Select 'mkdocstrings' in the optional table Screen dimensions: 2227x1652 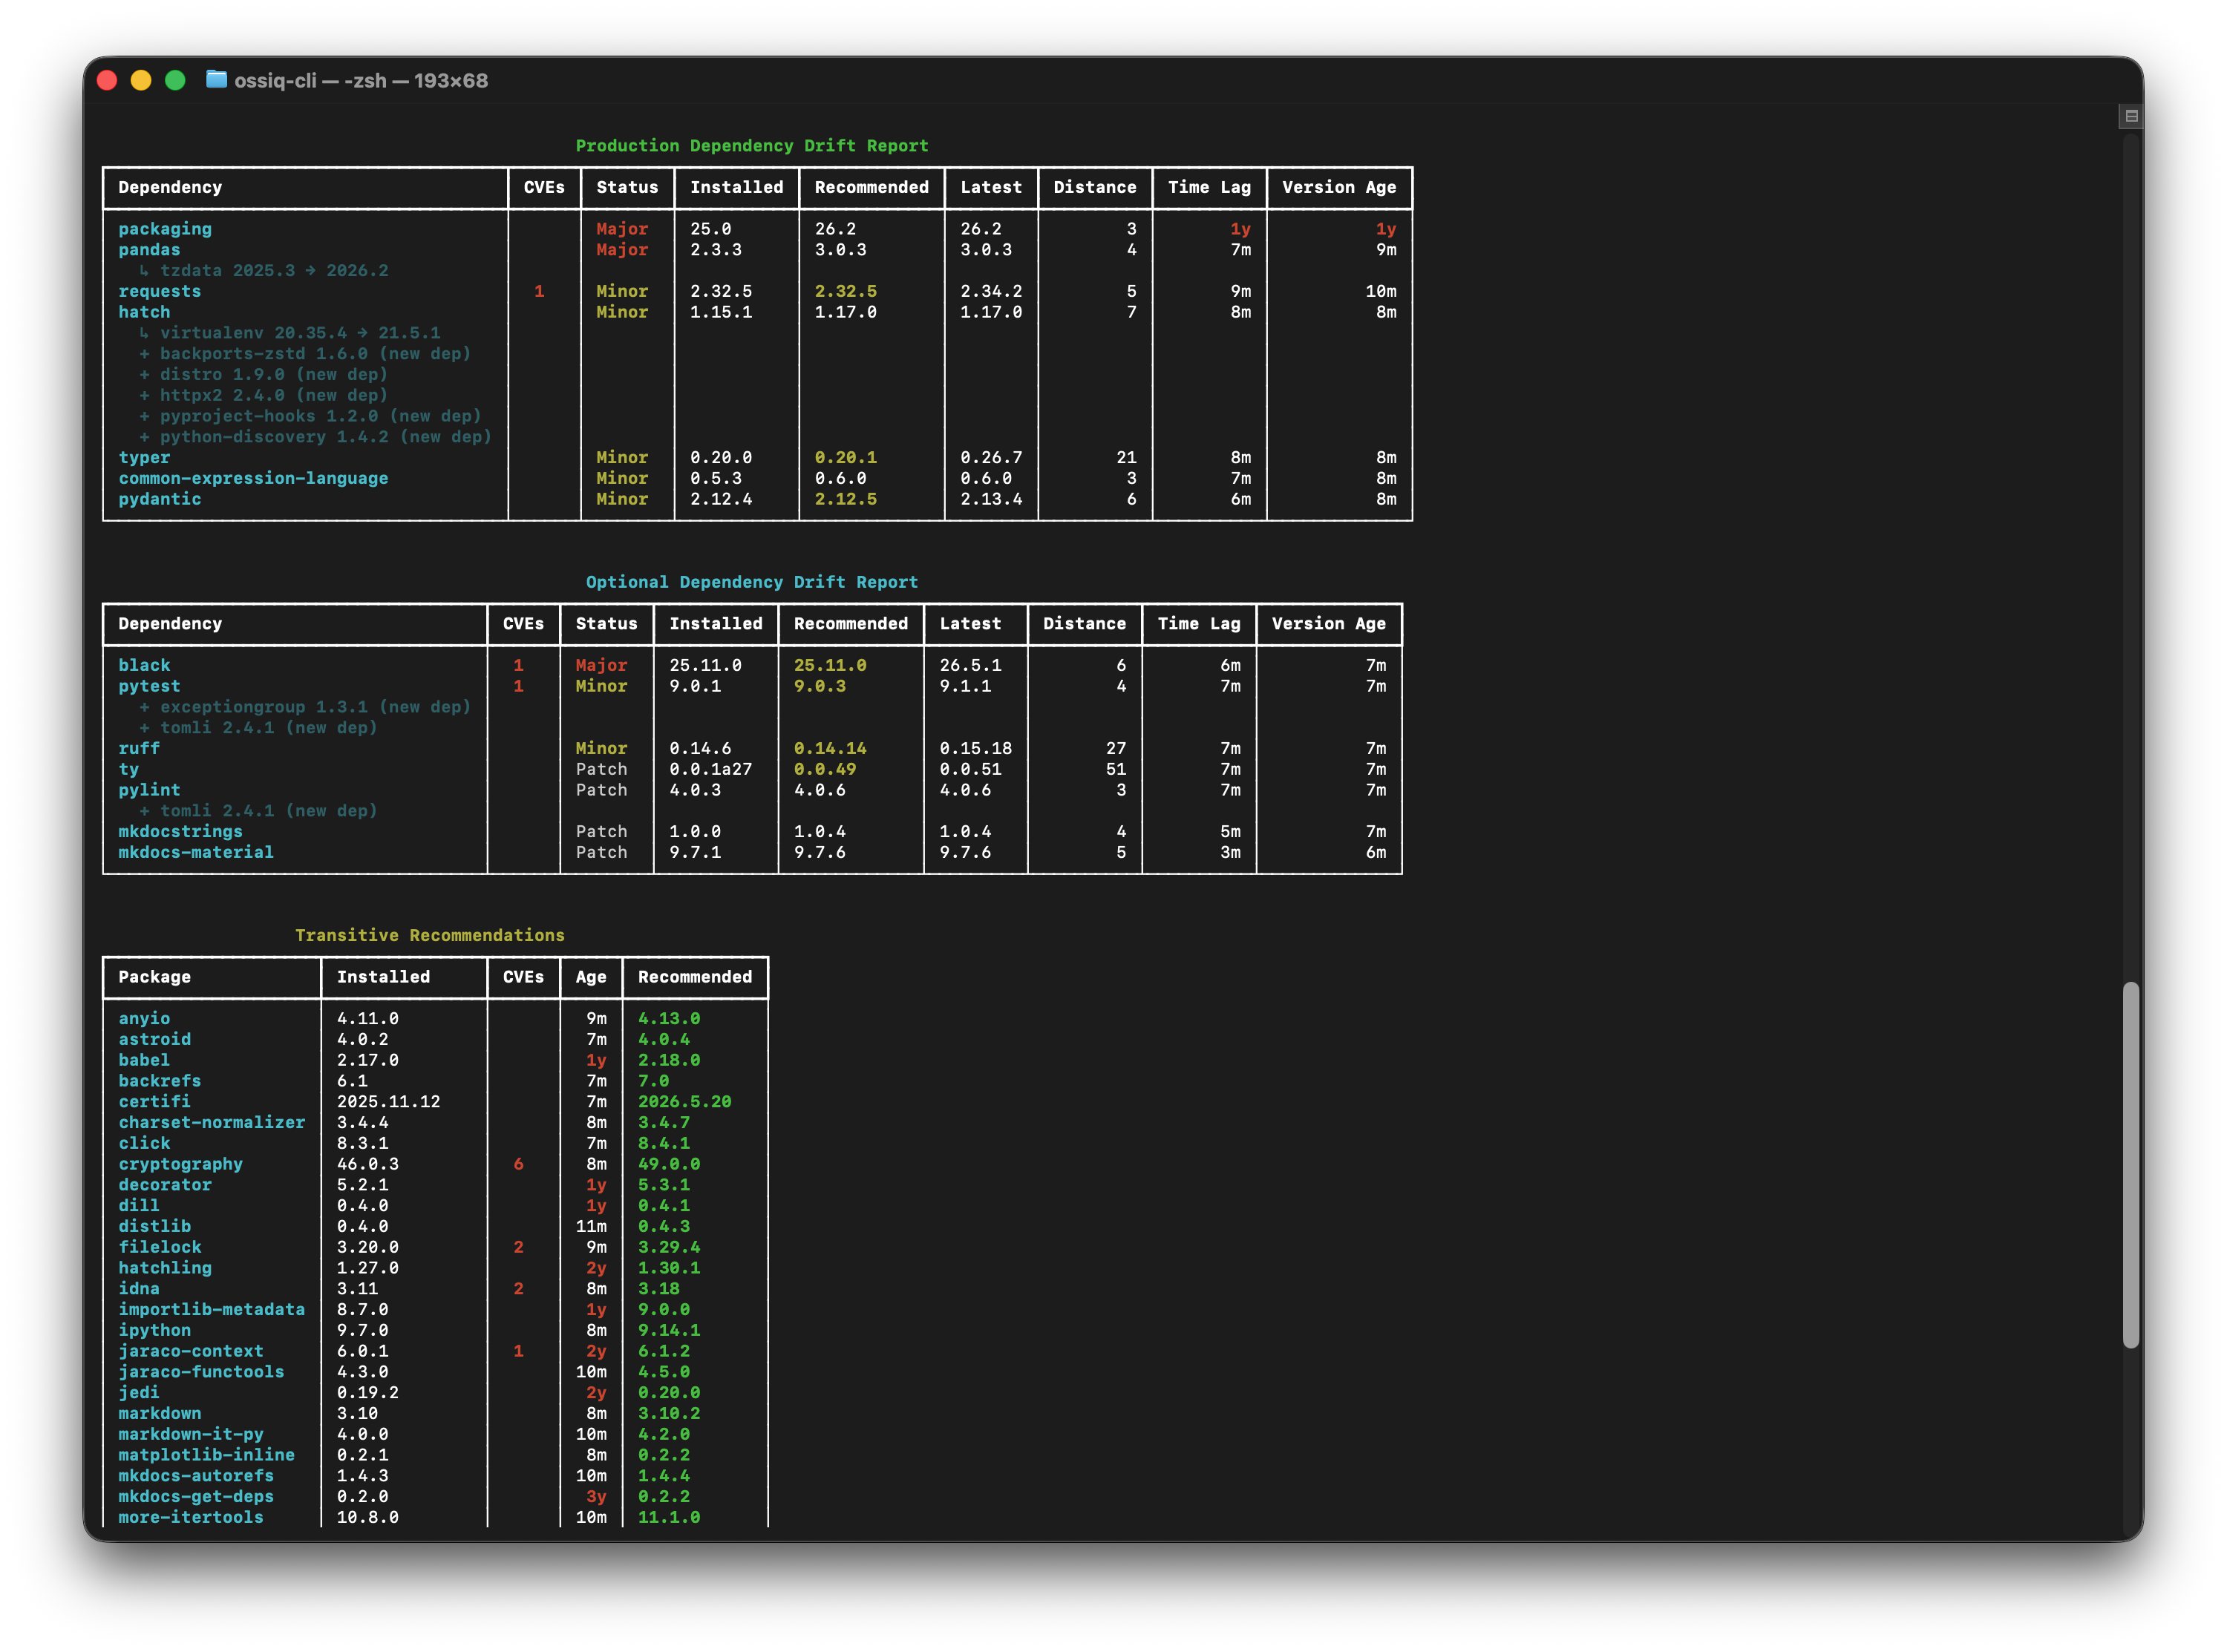coord(180,831)
